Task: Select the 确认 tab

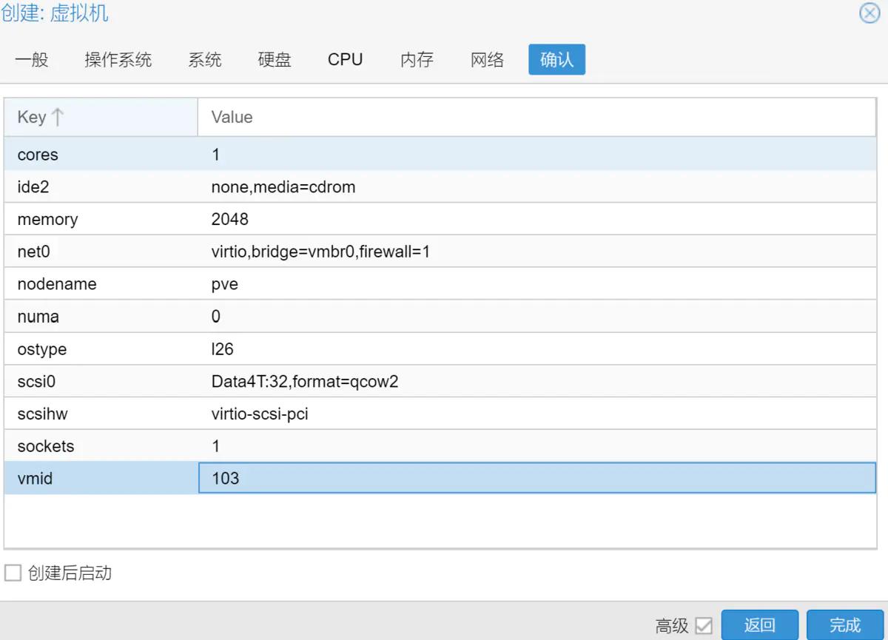Action: (x=556, y=59)
